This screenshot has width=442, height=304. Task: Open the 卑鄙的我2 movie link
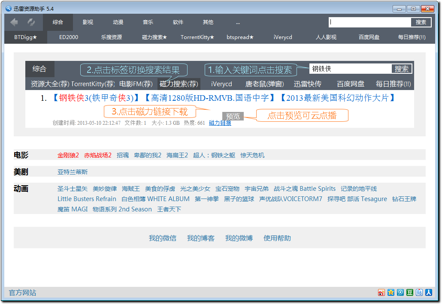coord(148,155)
